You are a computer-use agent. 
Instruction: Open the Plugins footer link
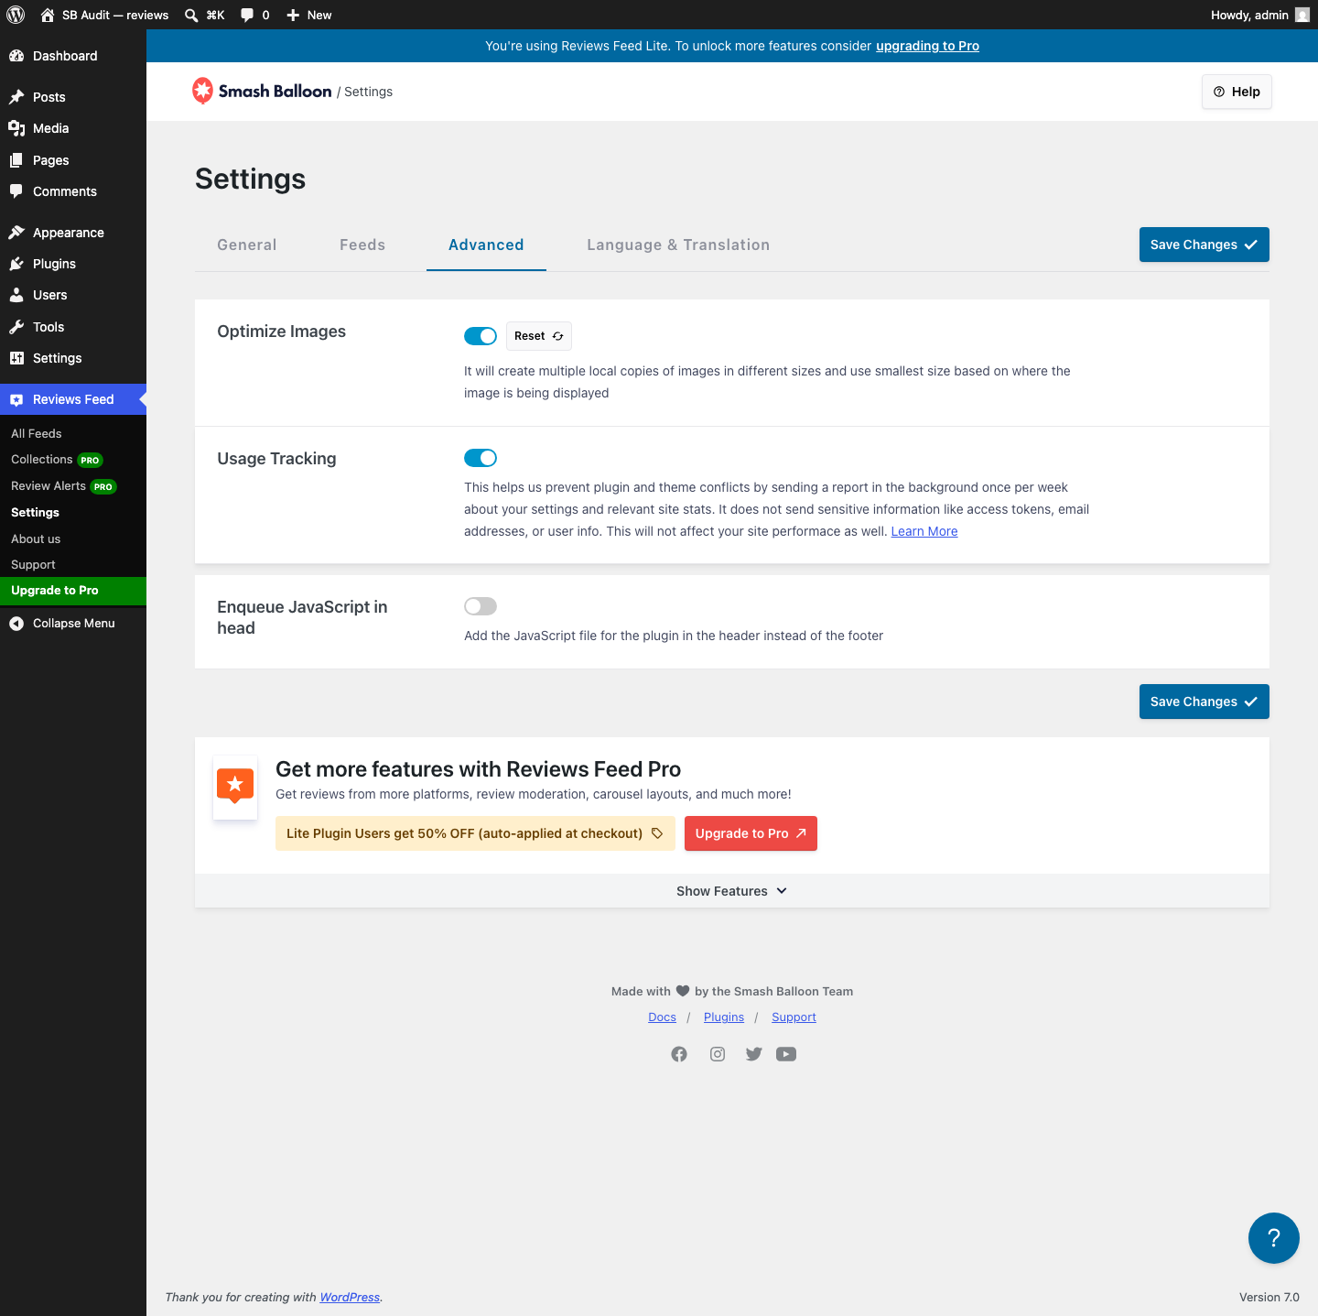point(724,1017)
